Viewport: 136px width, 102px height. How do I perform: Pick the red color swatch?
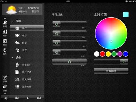pyautogui.click(x=103, y=54)
